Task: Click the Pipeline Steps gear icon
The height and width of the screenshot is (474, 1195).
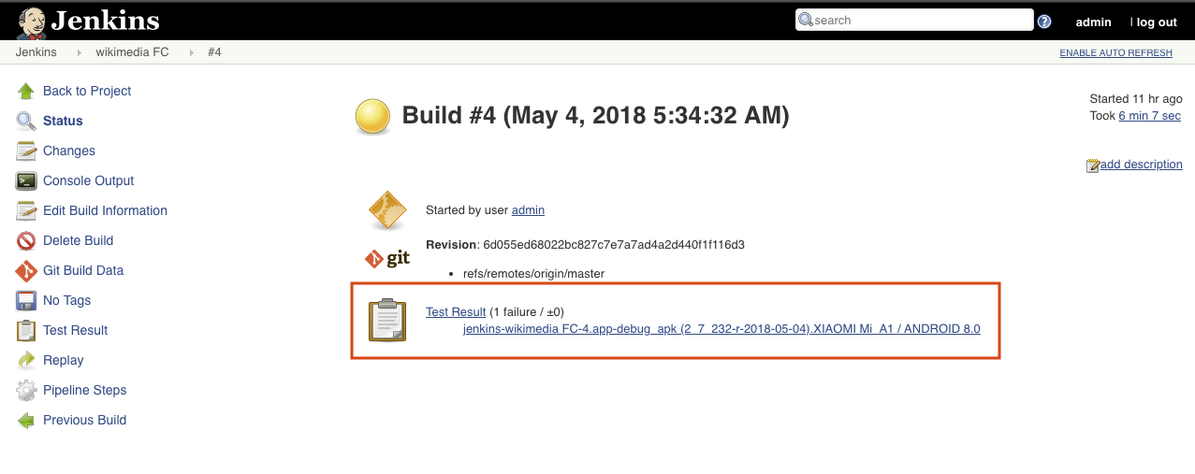Action: pyautogui.click(x=26, y=390)
